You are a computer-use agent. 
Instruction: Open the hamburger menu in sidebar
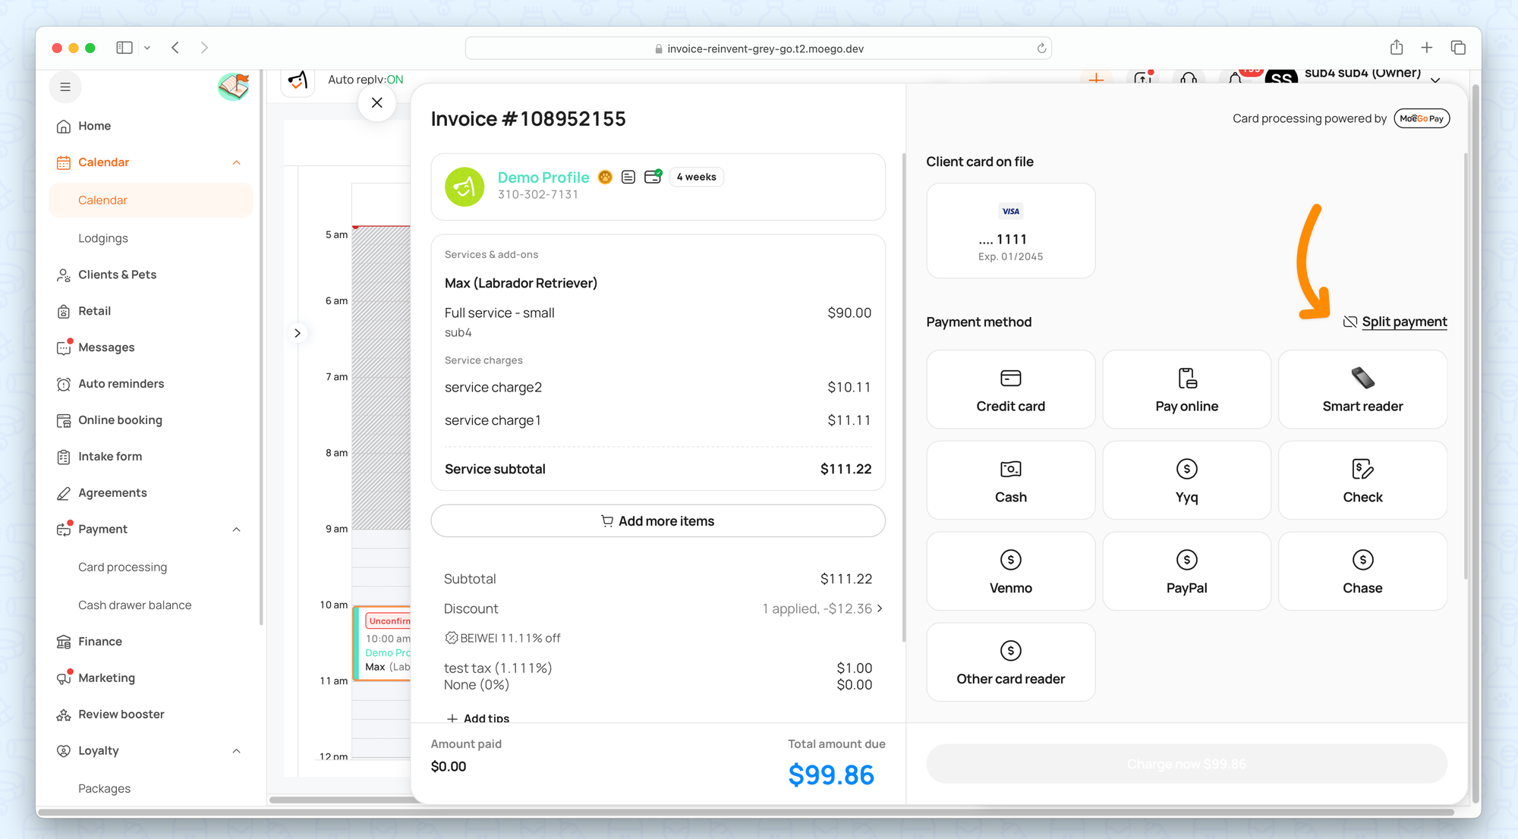65,87
